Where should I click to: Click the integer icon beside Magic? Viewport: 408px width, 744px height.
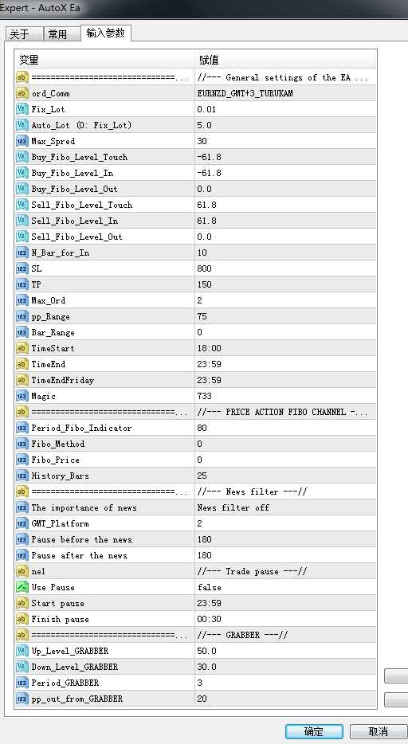pyautogui.click(x=22, y=396)
